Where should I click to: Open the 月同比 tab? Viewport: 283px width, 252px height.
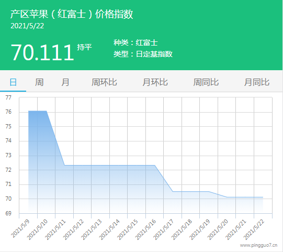pyautogui.click(x=257, y=82)
